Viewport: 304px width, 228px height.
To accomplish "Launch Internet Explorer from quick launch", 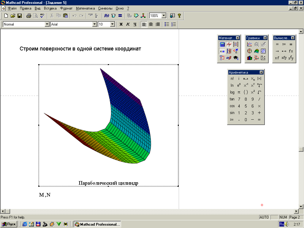I will click(x=25, y=224).
